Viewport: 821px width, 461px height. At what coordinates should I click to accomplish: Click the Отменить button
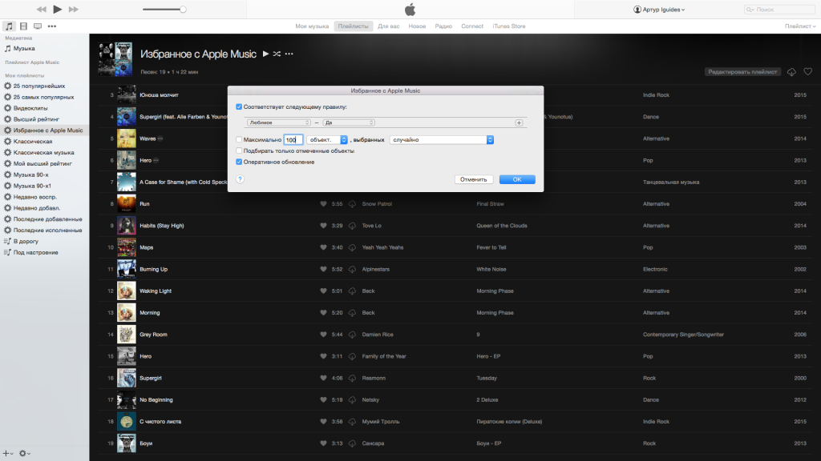tap(473, 179)
